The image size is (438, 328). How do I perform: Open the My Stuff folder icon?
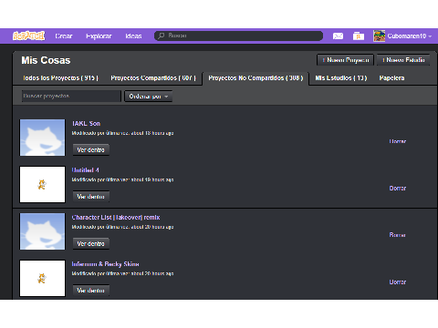(359, 36)
